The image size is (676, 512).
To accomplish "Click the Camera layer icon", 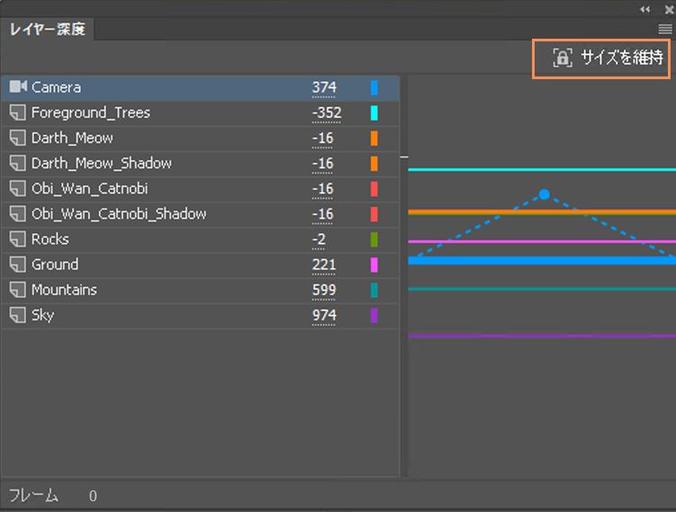I will [18, 87].
